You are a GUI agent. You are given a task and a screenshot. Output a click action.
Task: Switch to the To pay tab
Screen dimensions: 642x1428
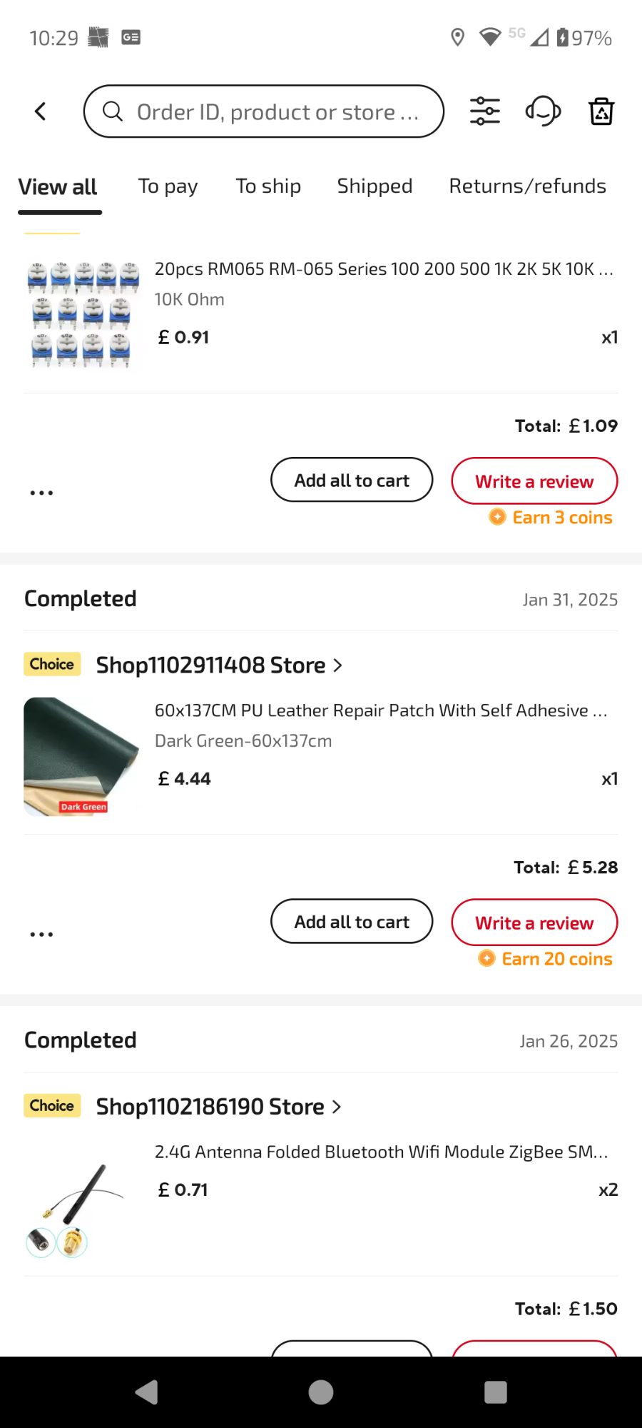coord(168,186)
